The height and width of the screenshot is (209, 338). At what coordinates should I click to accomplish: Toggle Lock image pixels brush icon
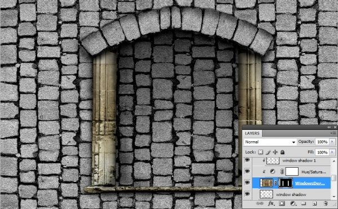tap(268, 152)
